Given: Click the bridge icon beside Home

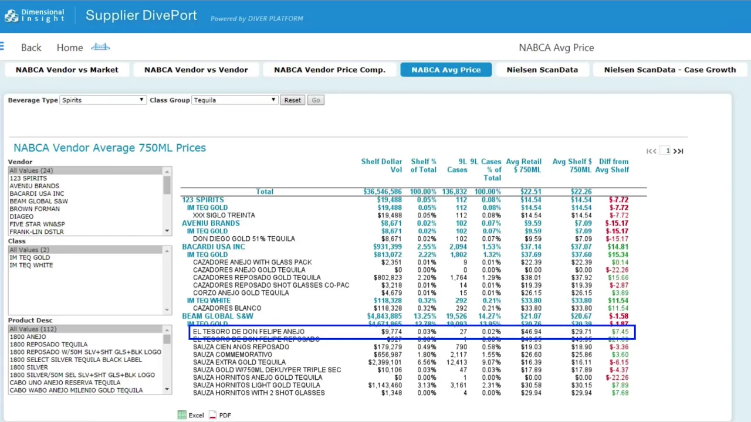Looking at the screenshot, I should coord(100,47).
